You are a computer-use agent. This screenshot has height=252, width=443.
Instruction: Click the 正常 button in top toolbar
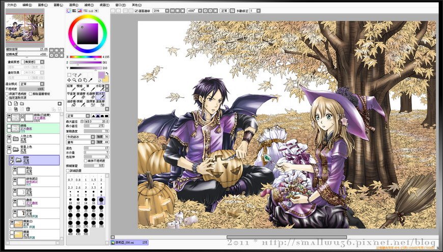coord(224,11)
